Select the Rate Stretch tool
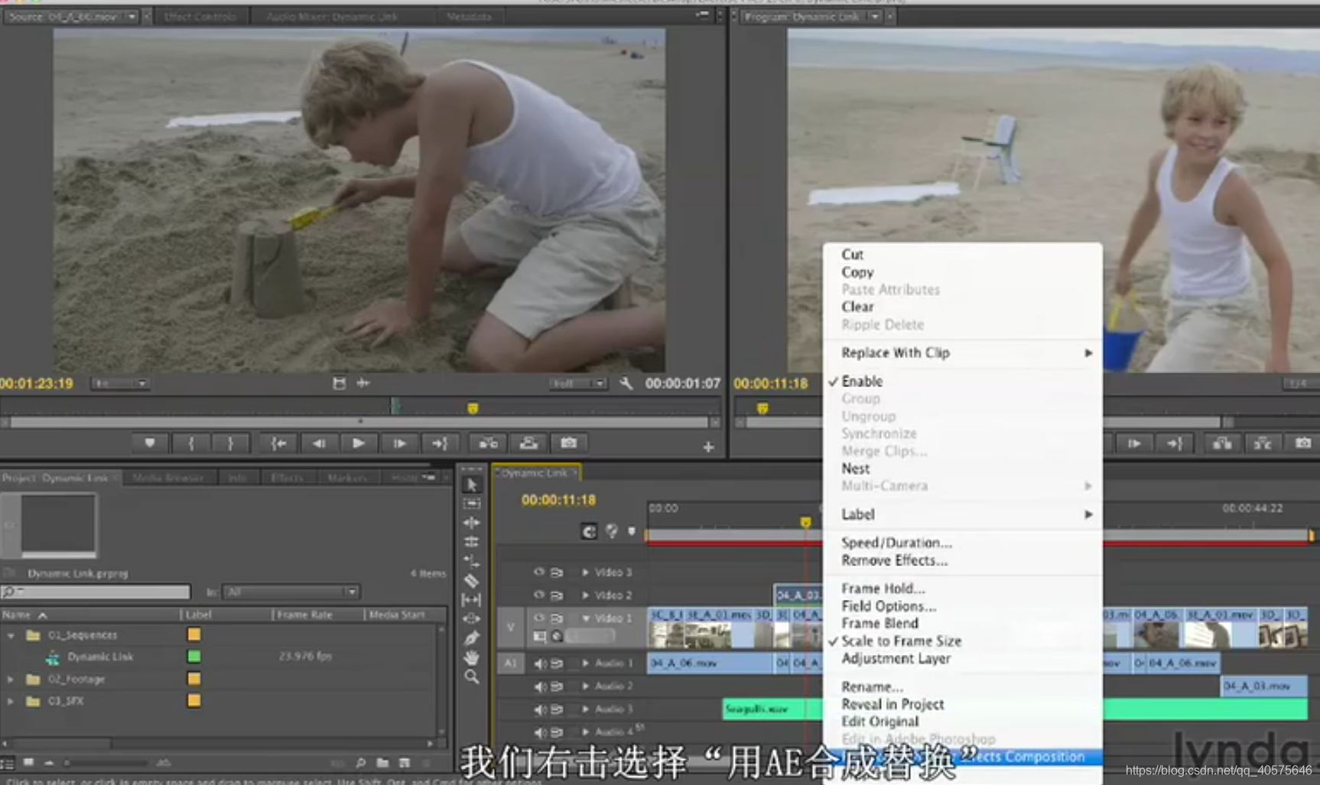Image resolution: width=1320 pixels, height=785 pixels. click(x=472, y=561)
